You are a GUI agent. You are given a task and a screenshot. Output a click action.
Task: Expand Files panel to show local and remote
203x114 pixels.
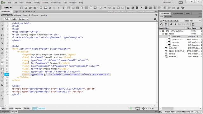193,24
